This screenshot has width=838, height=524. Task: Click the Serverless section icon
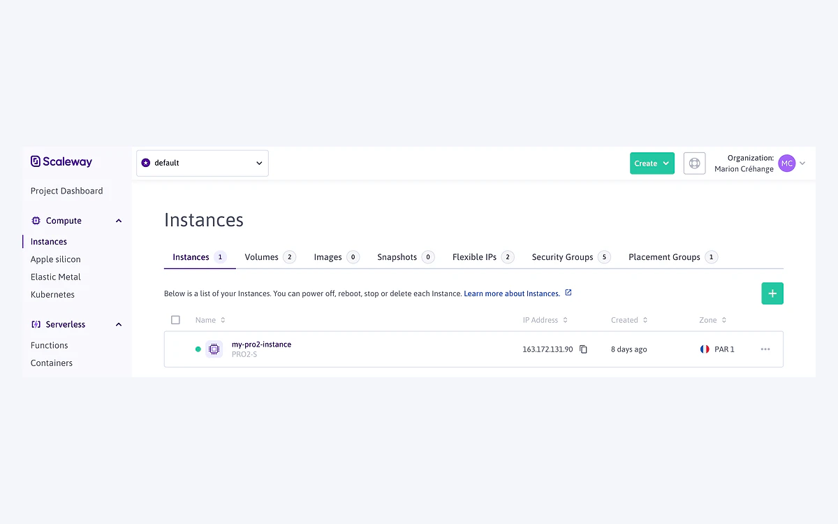tap(36, 324)
